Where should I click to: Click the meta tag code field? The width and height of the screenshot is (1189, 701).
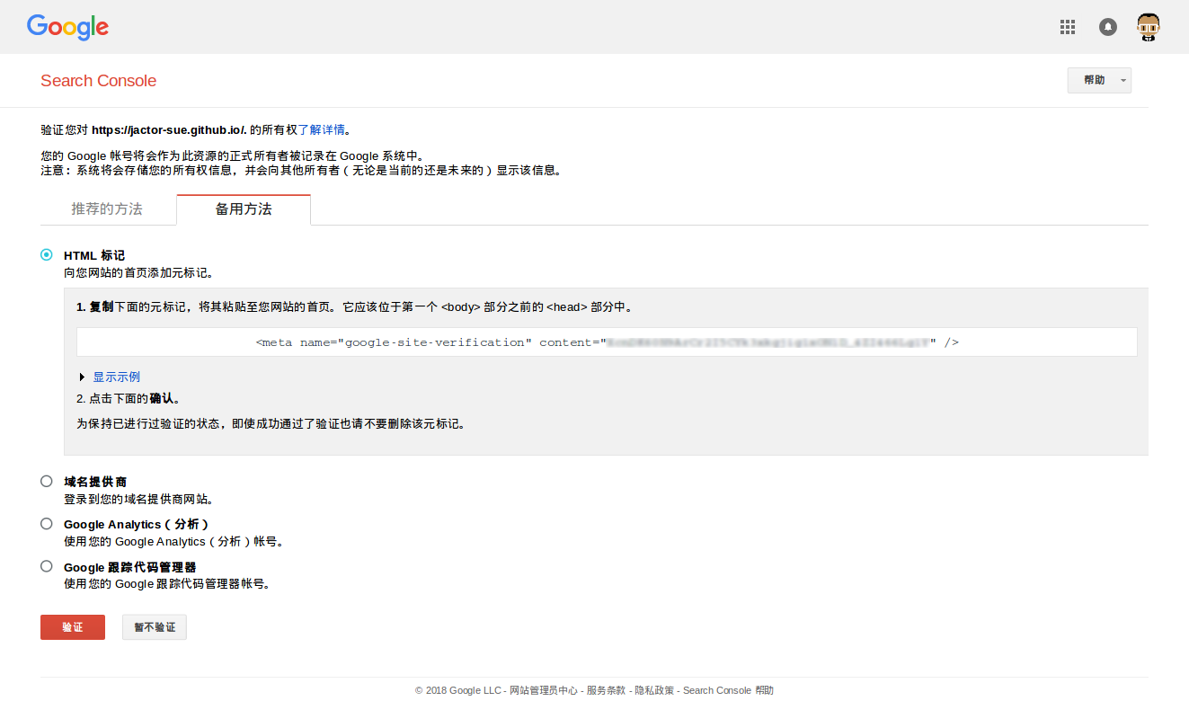607,342
